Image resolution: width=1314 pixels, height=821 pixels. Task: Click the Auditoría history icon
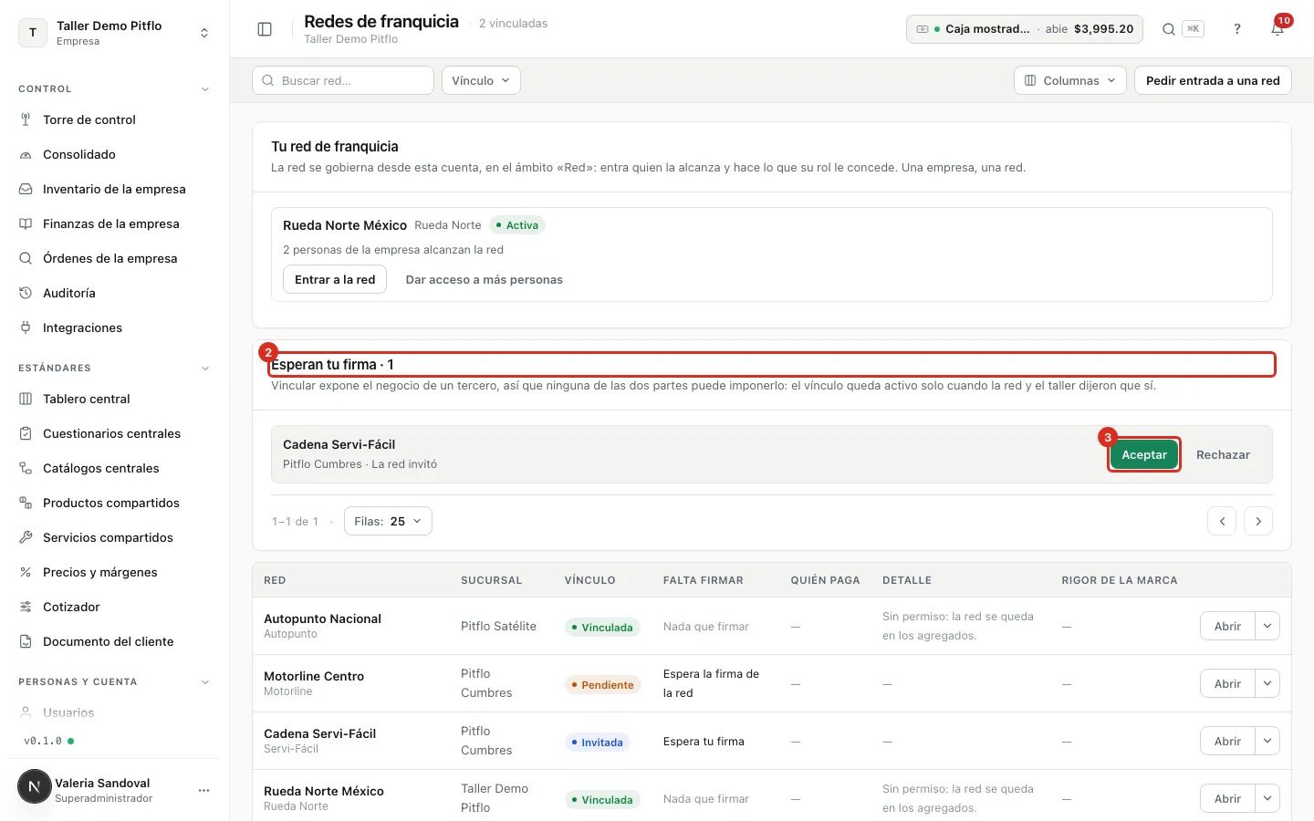26,293
